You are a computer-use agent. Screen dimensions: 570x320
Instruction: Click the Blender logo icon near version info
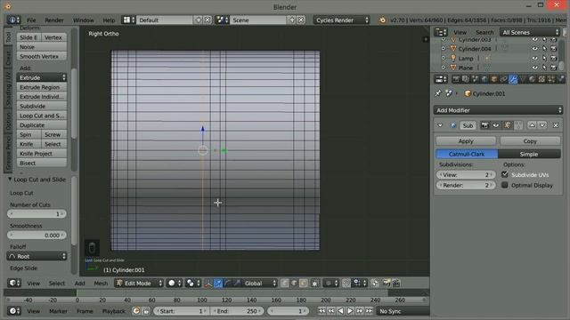point(382,20)
